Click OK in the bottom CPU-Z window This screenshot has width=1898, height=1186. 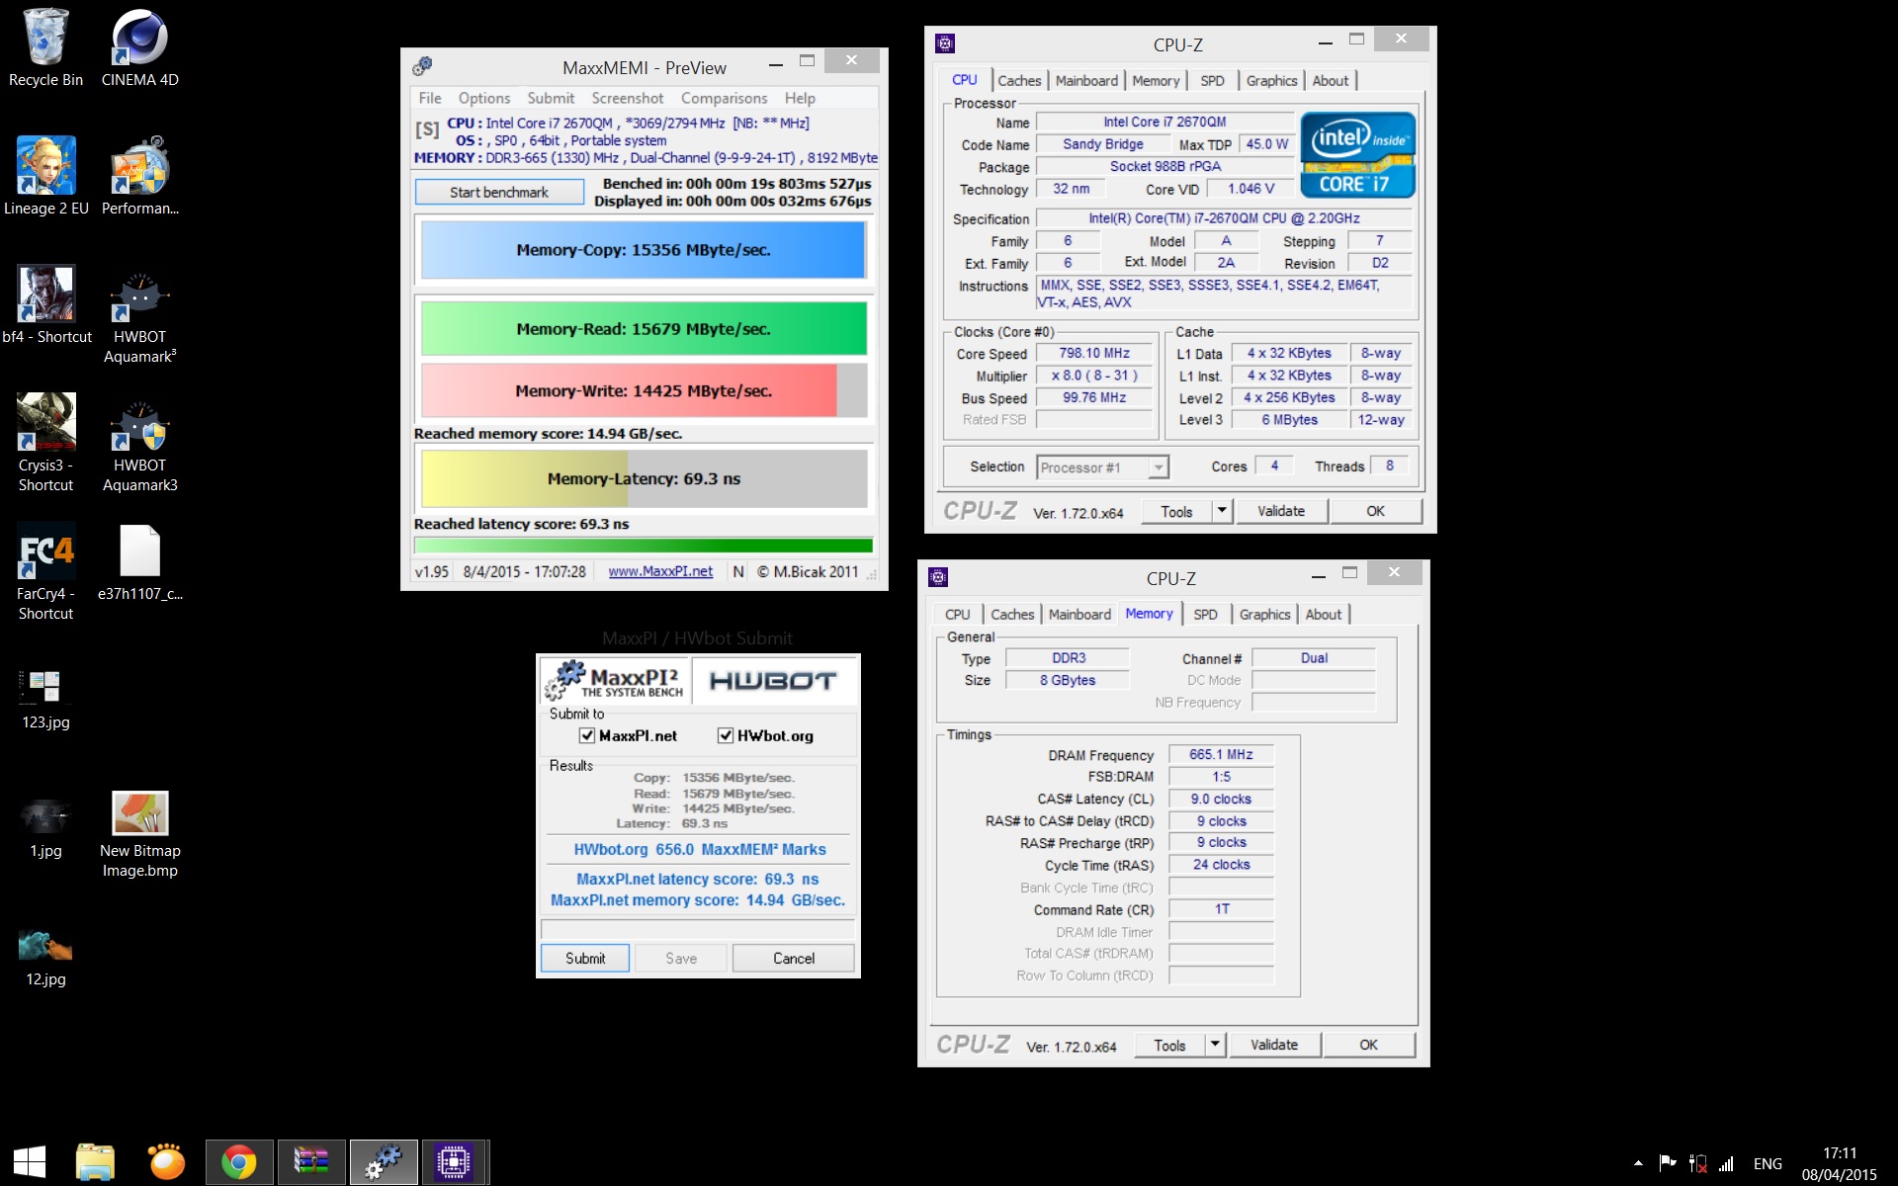tap(1369, 1045)
